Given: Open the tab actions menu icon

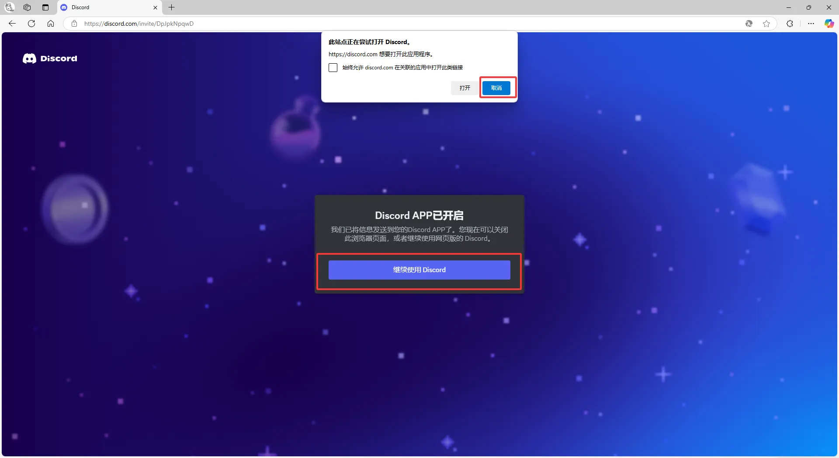Looking at the screenshot, I should click(45, 7).
